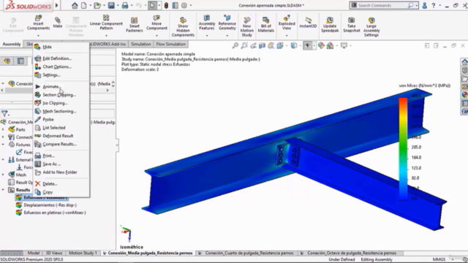Open Assembly Features tool
The image size is (468, 263).
206,23
